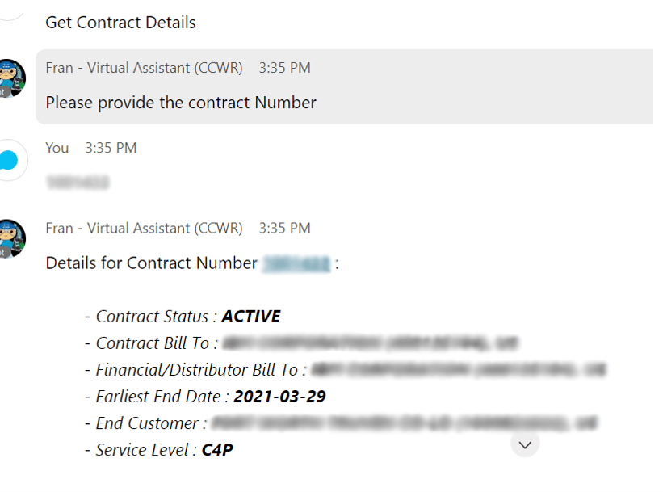
Task: Click the "Please provide the contract Number" bubble
Action: [x=344, y=86]
